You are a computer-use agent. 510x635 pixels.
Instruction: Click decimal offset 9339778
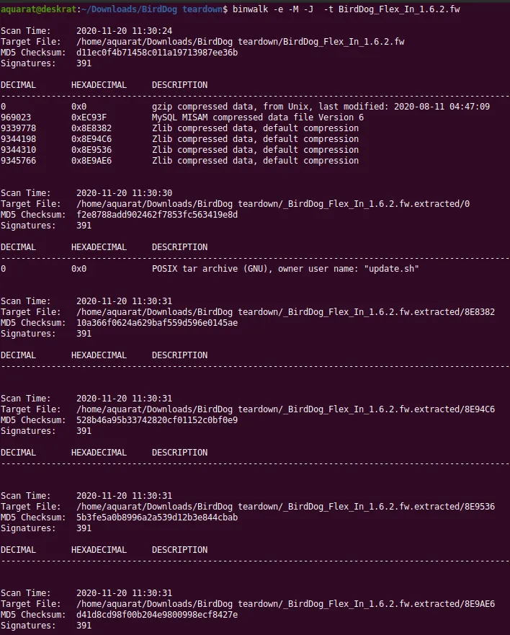[18, 128]
